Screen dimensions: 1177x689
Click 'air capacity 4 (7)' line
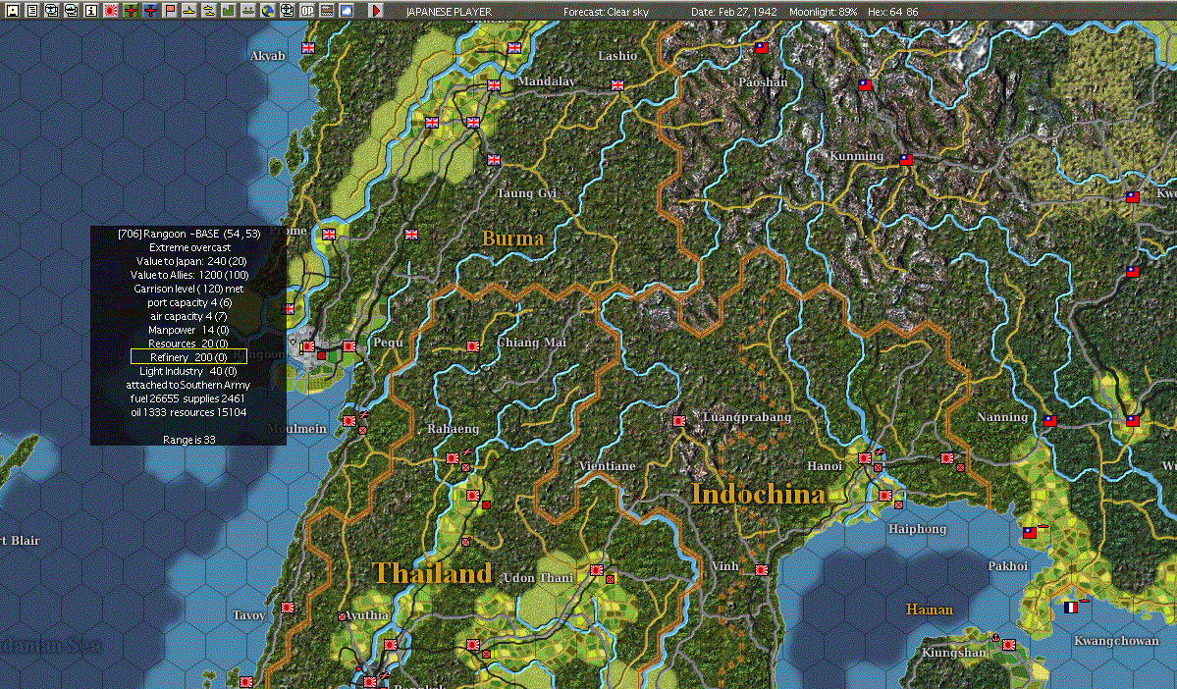point(189,316)
